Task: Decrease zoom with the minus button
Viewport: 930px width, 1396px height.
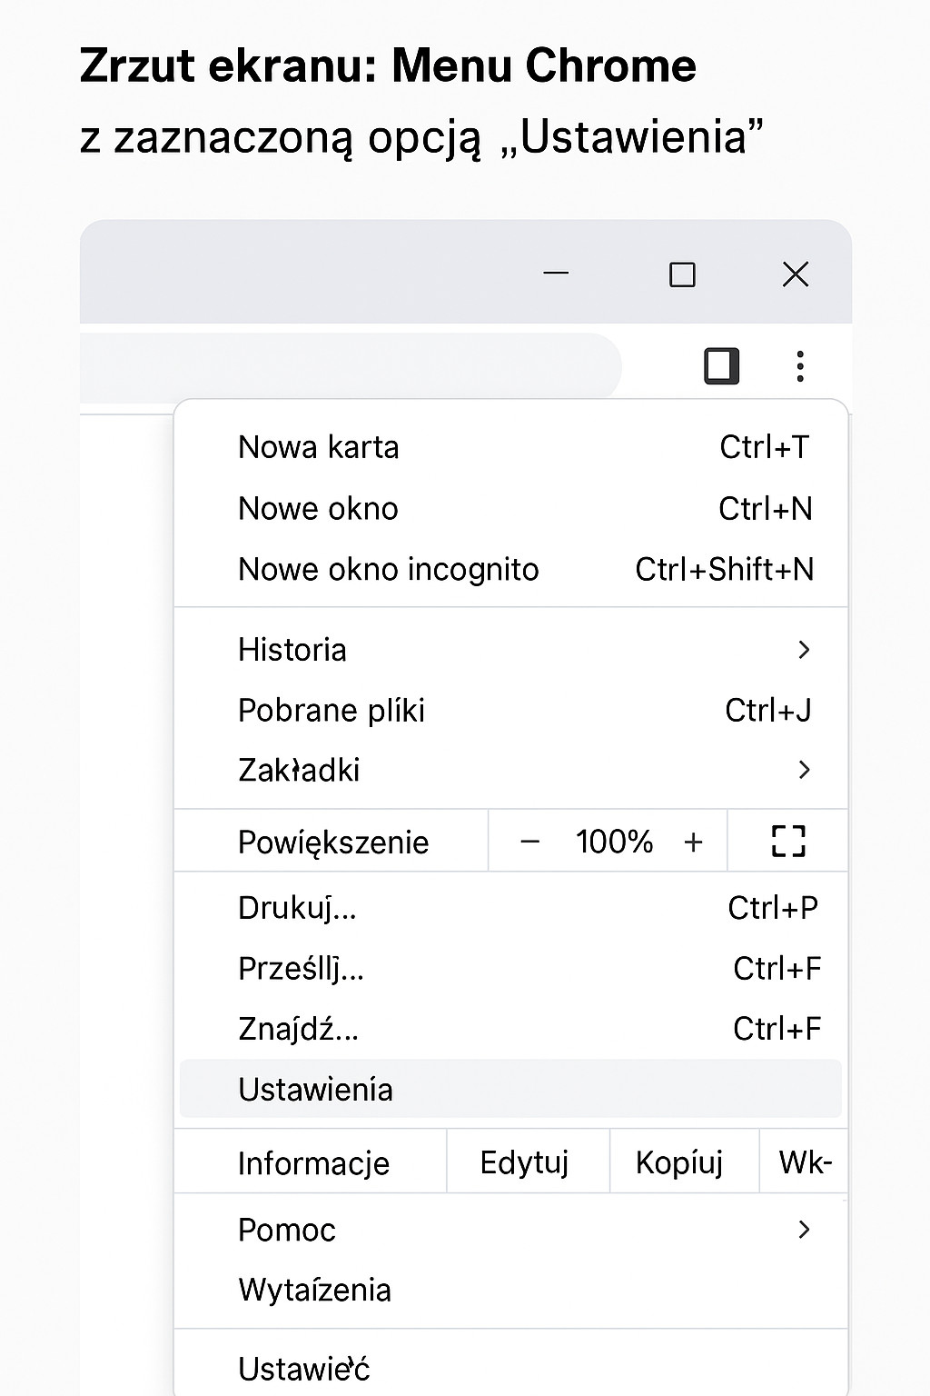Action: 530,842
